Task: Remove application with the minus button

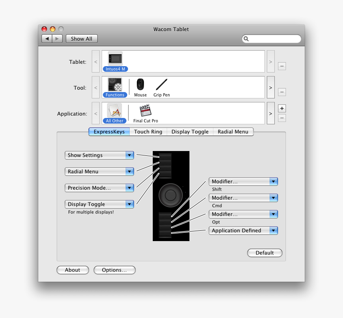Action: click(282, 118)
